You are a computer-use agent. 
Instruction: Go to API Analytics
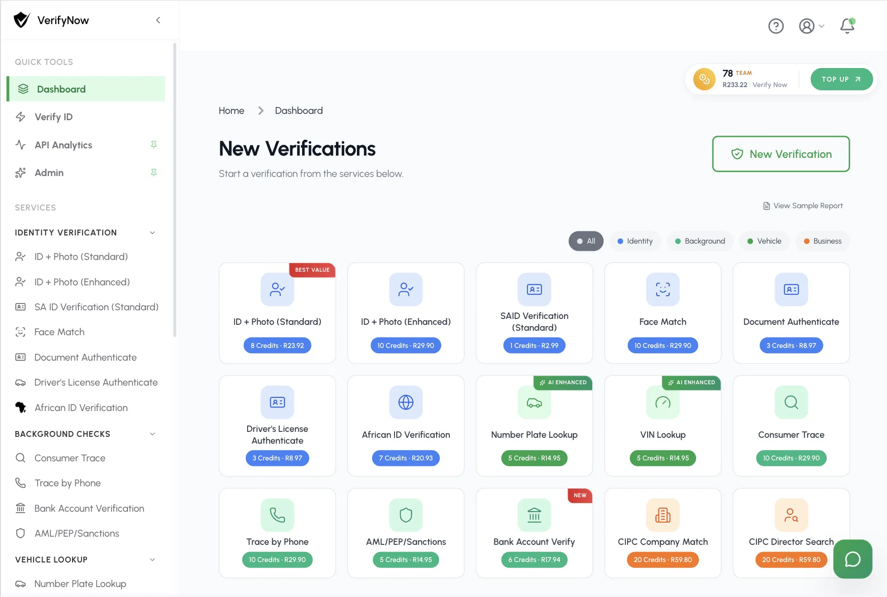click(86, 145)
